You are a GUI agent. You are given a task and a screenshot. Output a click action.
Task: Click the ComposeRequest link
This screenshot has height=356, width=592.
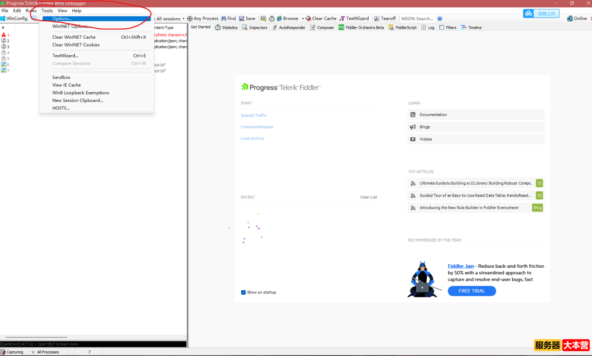coord(257,127)
